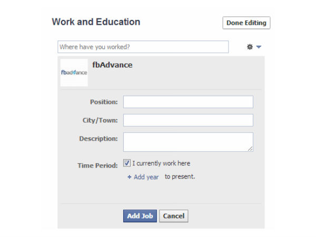The image size is (316, 237).
Task: Click the Work and Education heading
Action: (x=96, y=22)
